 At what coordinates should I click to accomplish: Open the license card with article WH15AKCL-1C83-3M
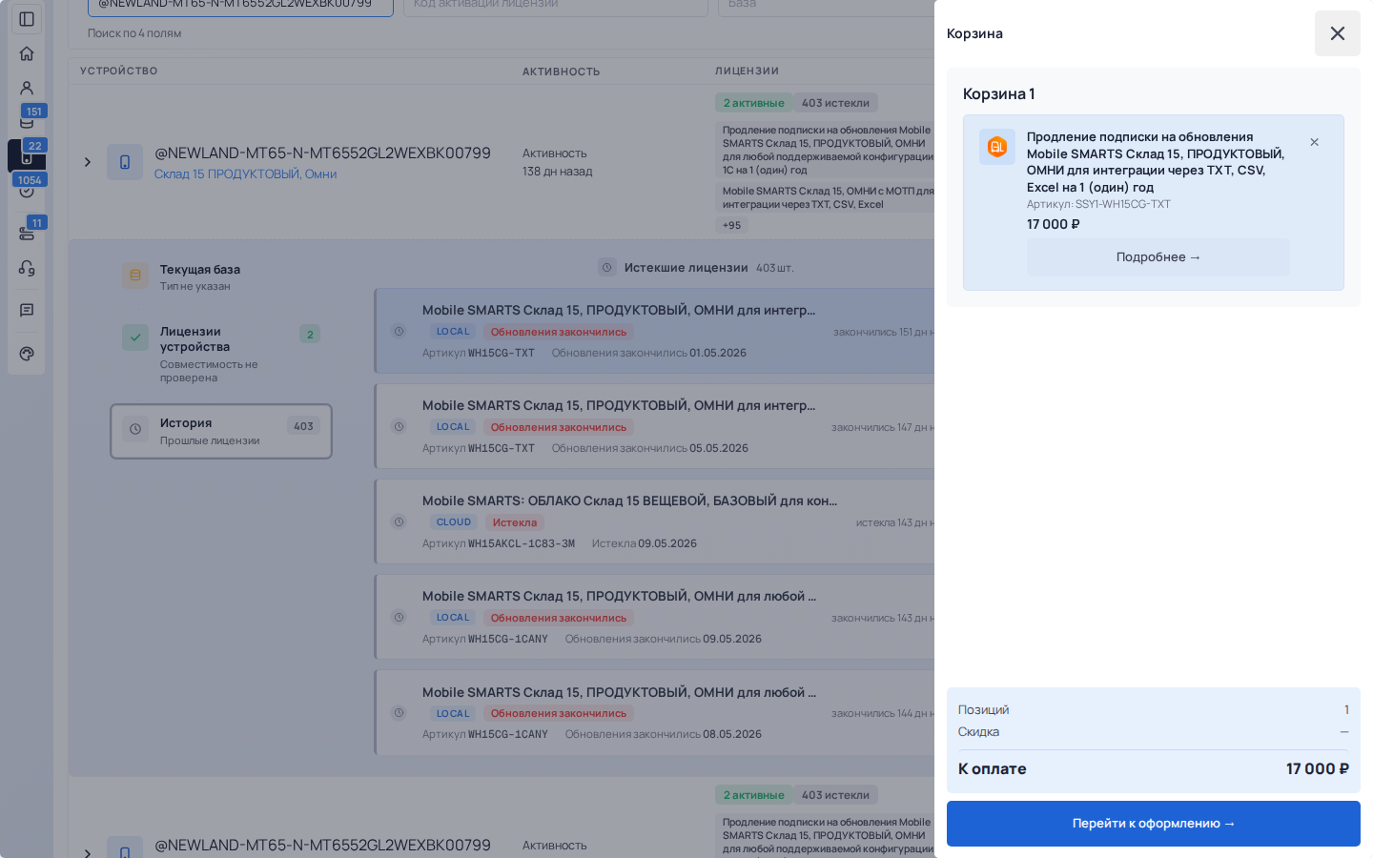click(654, 521)
